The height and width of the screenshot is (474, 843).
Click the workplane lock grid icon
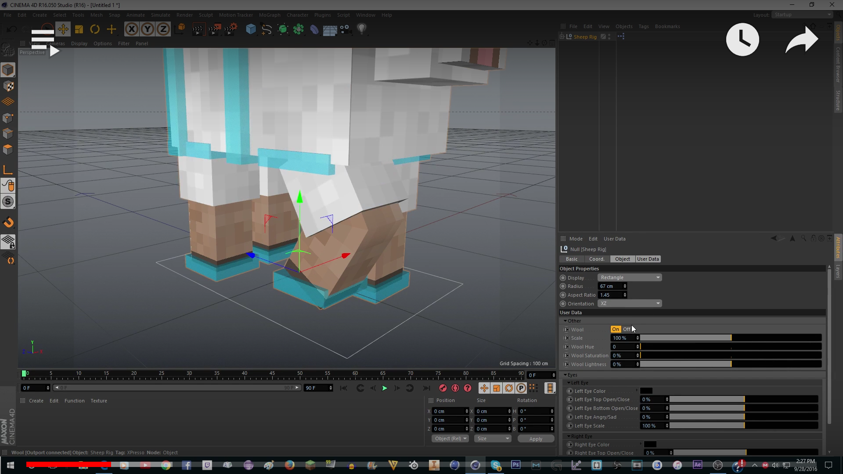[8, 242]
